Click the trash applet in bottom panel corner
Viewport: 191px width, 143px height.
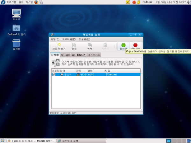189,141
